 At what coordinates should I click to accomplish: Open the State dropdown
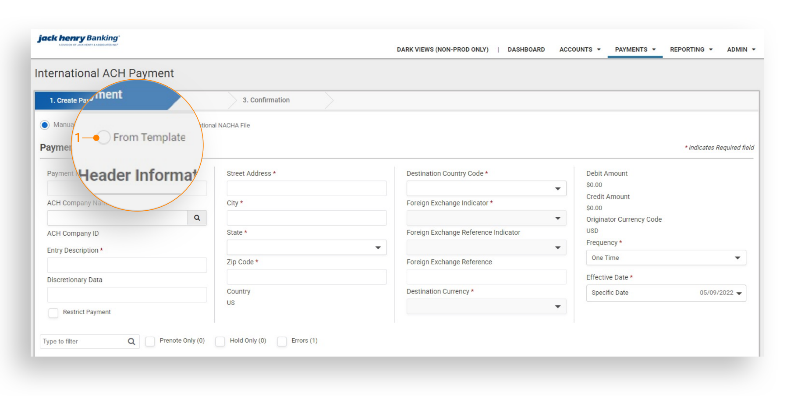(307, 247)
